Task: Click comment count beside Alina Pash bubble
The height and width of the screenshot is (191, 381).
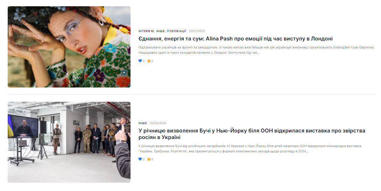Action: pos(152,61)
